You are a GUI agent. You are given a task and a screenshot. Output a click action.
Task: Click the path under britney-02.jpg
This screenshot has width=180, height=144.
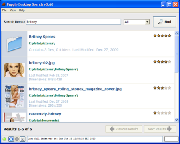coord(53,69)
